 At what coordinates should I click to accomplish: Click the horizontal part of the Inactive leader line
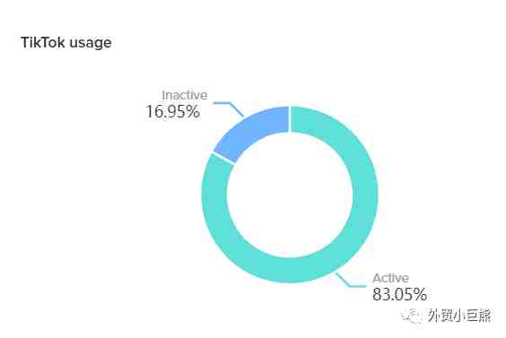222,103
